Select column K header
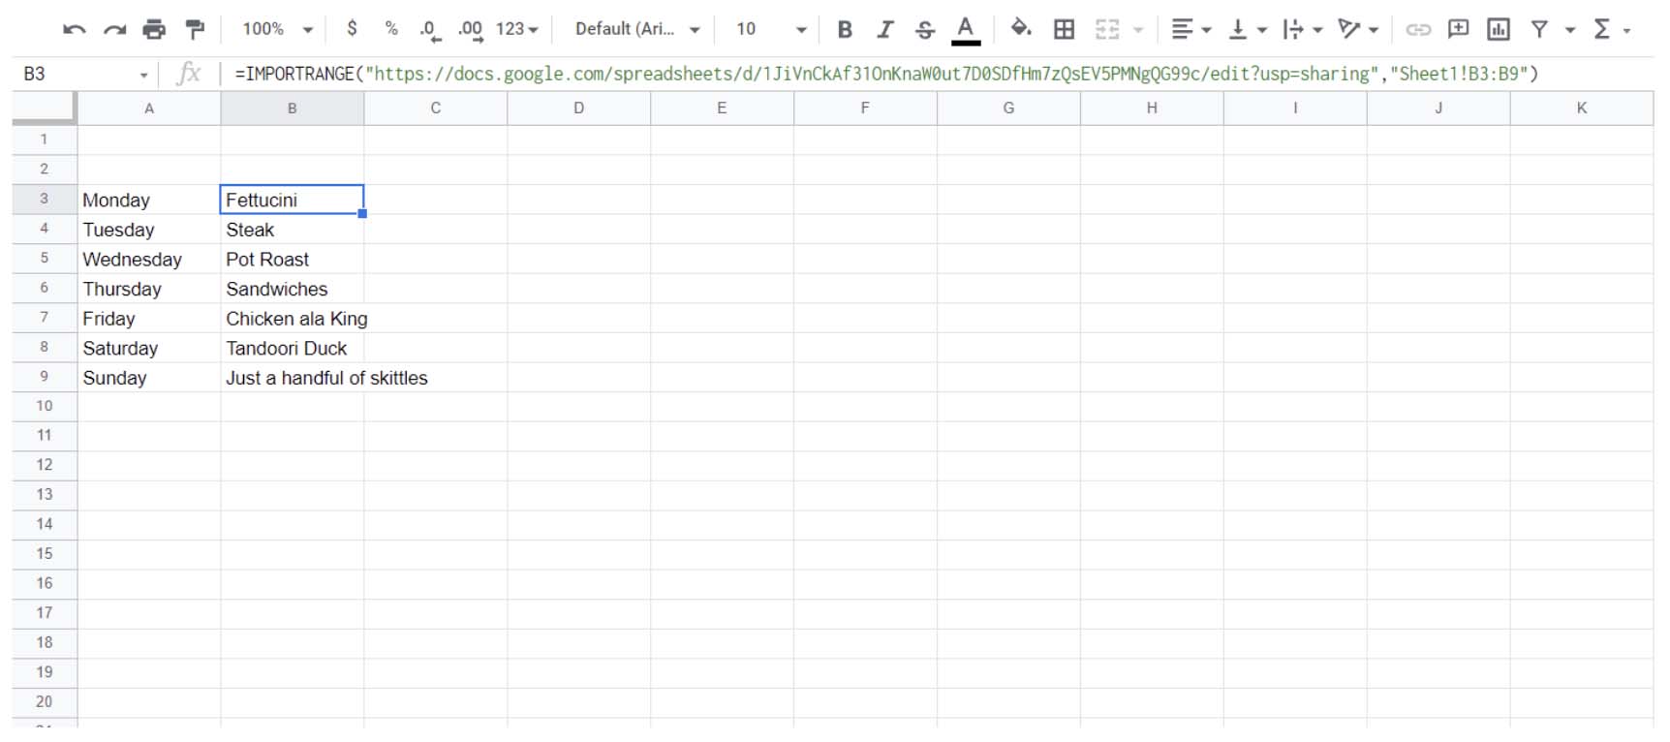The image size is (1670, 742). pos(1582,108)
